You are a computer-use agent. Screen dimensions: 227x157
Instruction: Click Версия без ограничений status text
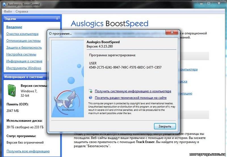(x=25, y=142)
